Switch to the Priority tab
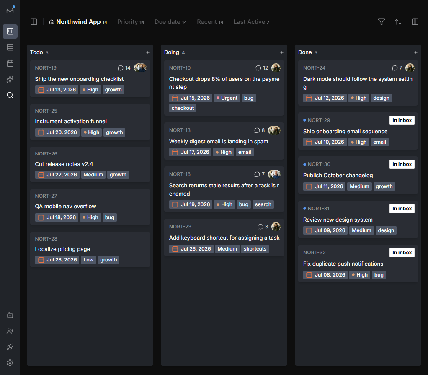 point(131,22)
